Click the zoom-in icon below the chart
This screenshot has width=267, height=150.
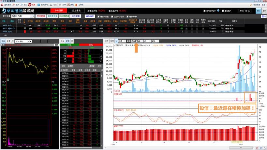tap(258, 148)
